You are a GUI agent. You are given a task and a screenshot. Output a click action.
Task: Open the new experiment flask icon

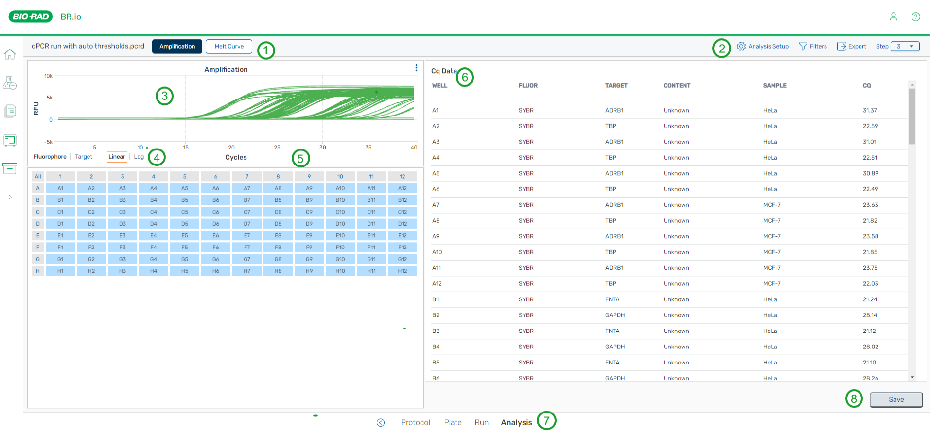tap(10, 83)
